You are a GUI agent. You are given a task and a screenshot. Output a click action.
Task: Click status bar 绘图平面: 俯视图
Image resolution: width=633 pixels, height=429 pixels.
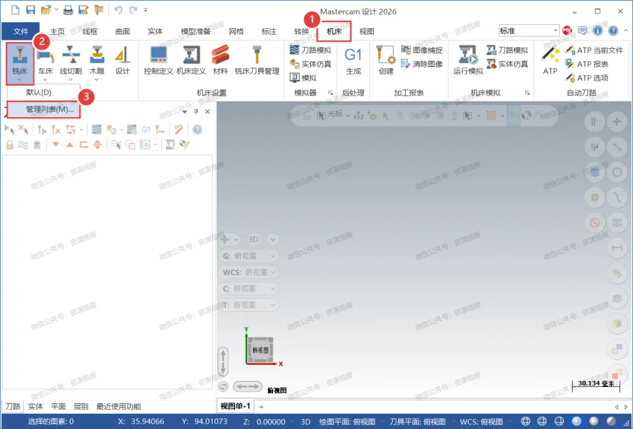(x=347, y=422)
